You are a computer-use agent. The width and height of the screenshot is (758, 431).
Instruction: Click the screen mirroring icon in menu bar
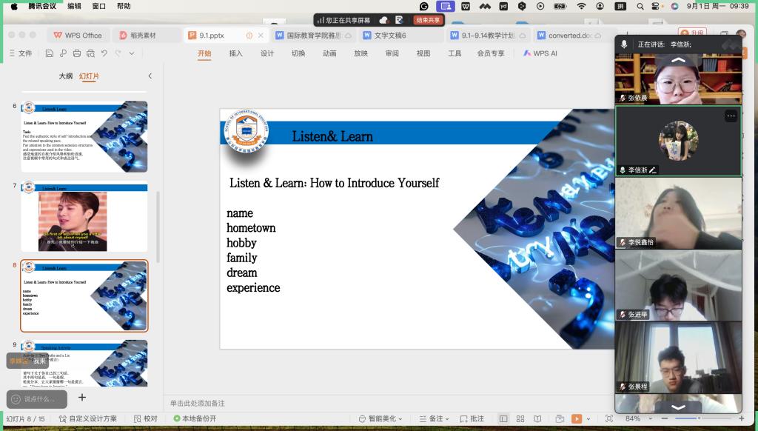click(445, 6)
